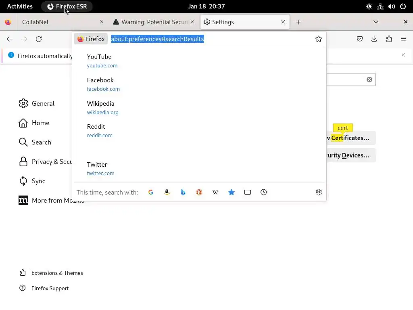Viewport: 413px width, 310px height.
Task: Open the Activities overview
Action: coord(20,6)
